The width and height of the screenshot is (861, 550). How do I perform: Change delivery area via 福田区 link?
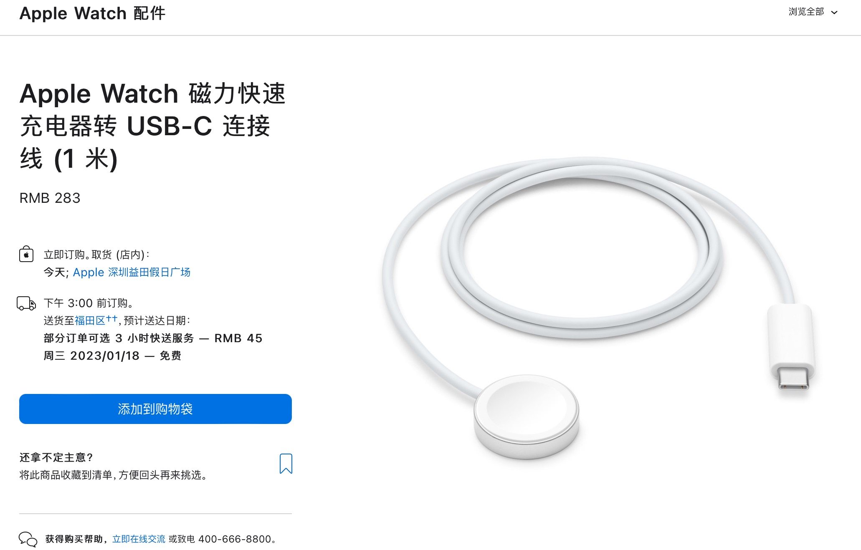(x=90, y=320)
